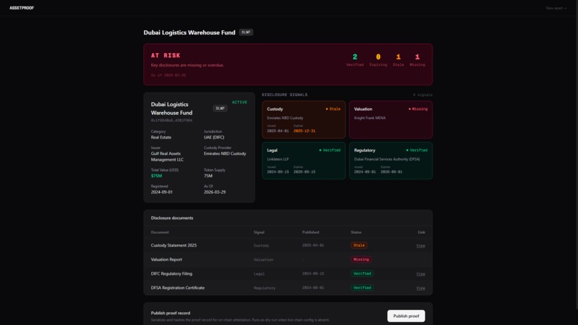The width and height of the screenshot is (578, 325).
Task: Click the Disclosure documents table heading
Action: coord(172,218)
